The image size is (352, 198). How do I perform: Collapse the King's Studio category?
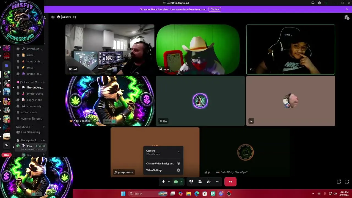tap(24, 127)
